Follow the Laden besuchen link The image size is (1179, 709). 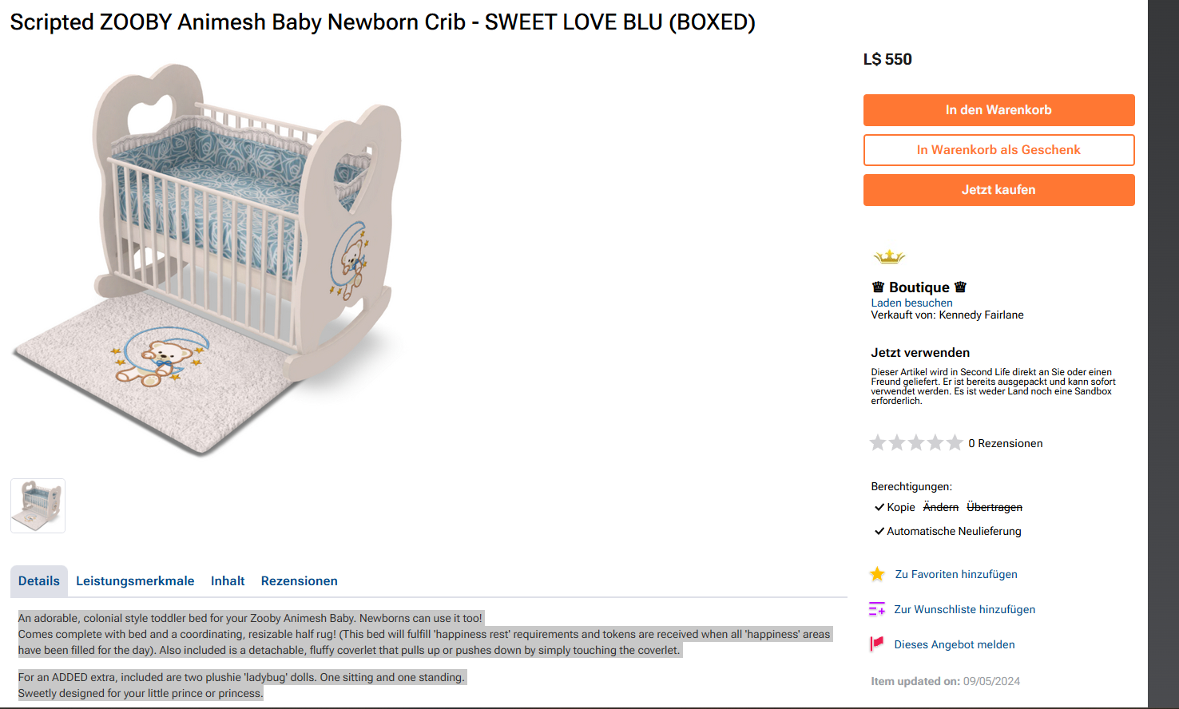[911, 303]
